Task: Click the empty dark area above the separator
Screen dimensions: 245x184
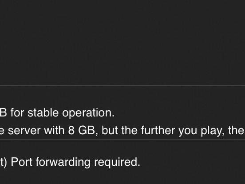Action: click(x=122, y=42)
